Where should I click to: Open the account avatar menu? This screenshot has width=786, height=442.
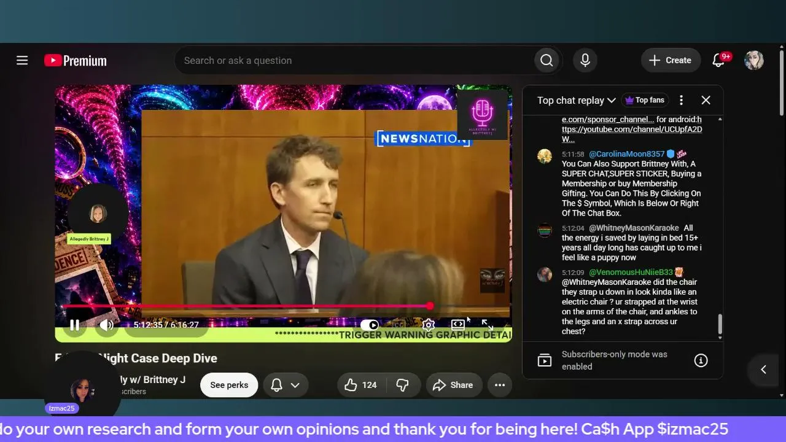click(754, 60)
